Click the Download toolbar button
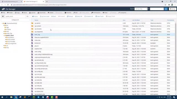The height and width of the screenshot is (99, 177). click(x=41, y=13)
